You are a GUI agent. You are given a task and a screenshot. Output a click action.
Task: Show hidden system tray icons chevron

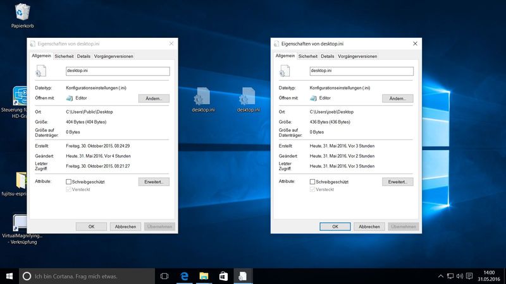pos(441,276)
